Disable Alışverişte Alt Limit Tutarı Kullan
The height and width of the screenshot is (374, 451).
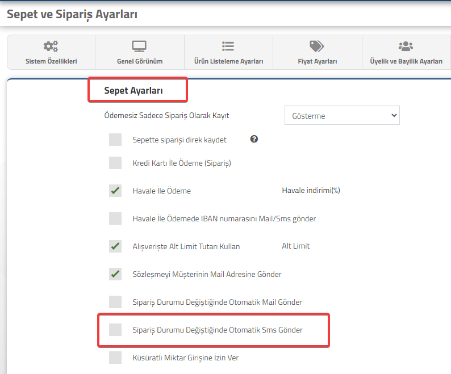pos(115,246)
